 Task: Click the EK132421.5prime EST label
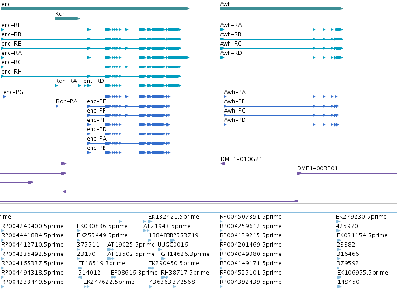coord(174,217)
